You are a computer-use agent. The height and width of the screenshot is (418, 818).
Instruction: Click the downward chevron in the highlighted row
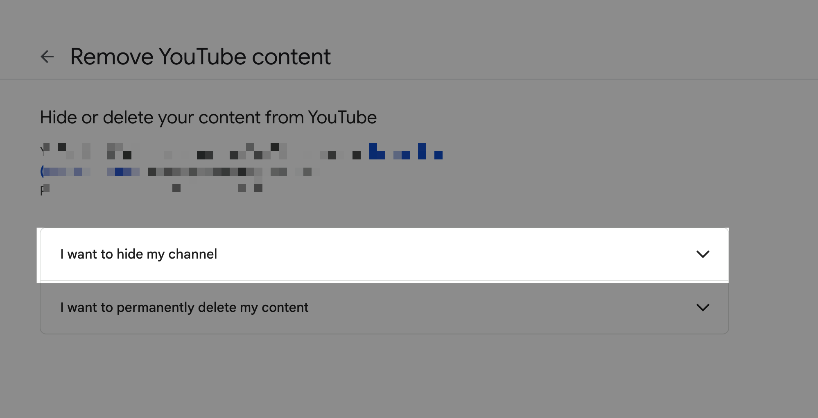703,254
